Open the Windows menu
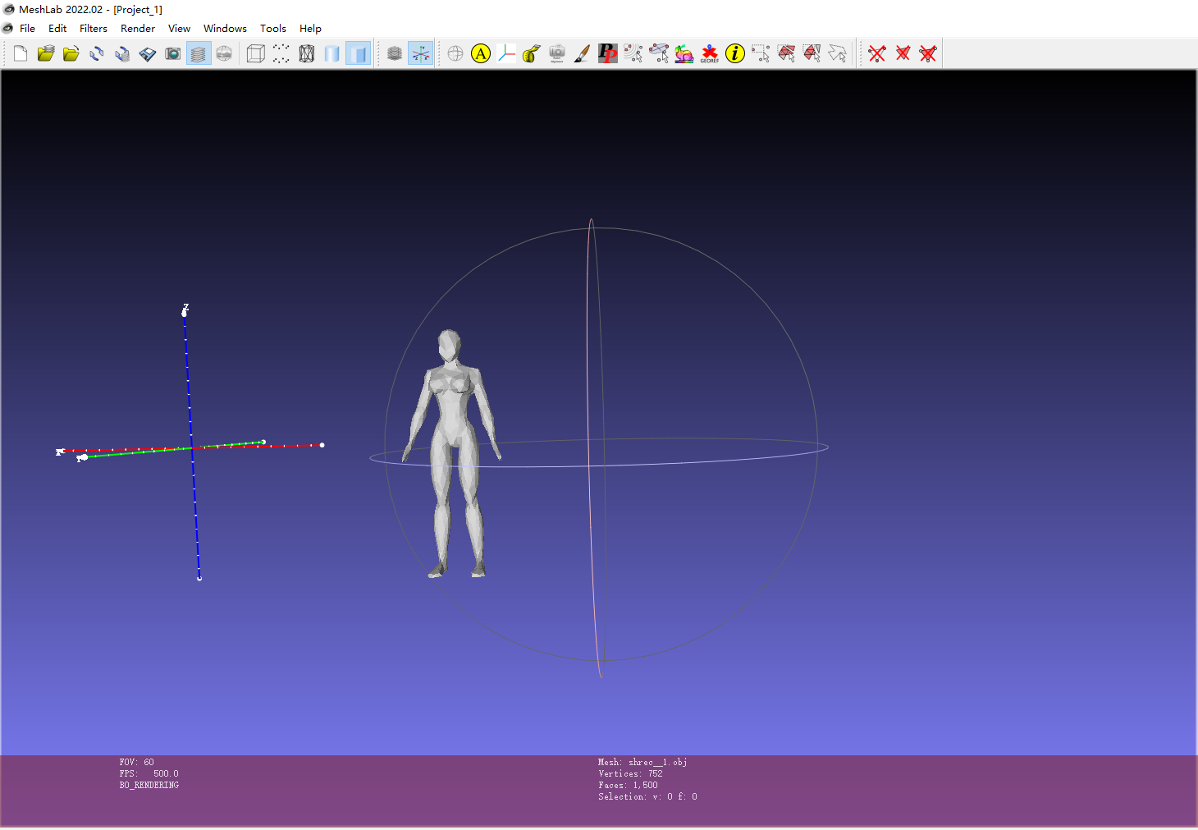The image size is (1198, 830). (x=225, y=28)
